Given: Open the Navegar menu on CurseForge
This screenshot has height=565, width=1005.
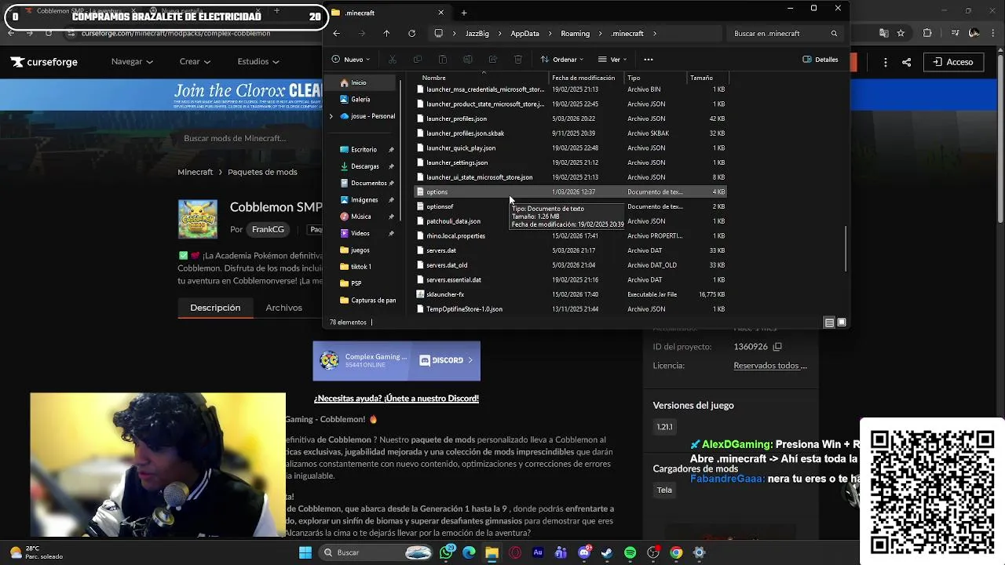Looking at the screenshot, I should [x=132, y=62].
